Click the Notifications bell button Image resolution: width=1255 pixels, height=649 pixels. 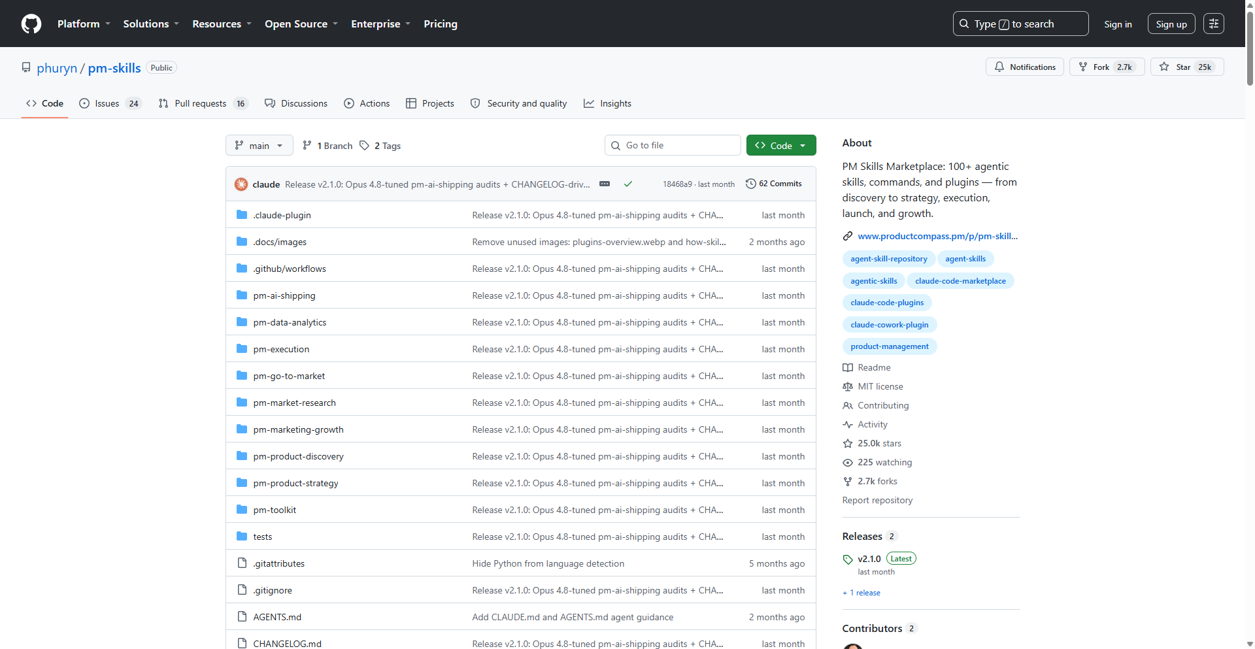click(x=1025, y=67)
